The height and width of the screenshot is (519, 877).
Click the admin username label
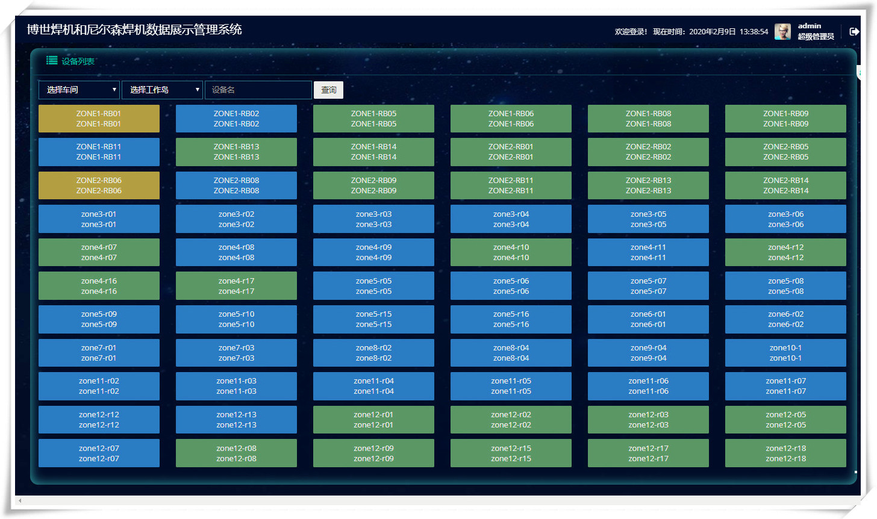810,26
